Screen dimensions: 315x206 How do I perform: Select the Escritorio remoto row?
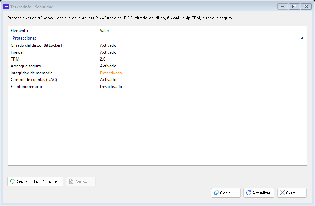coord(154,87)
